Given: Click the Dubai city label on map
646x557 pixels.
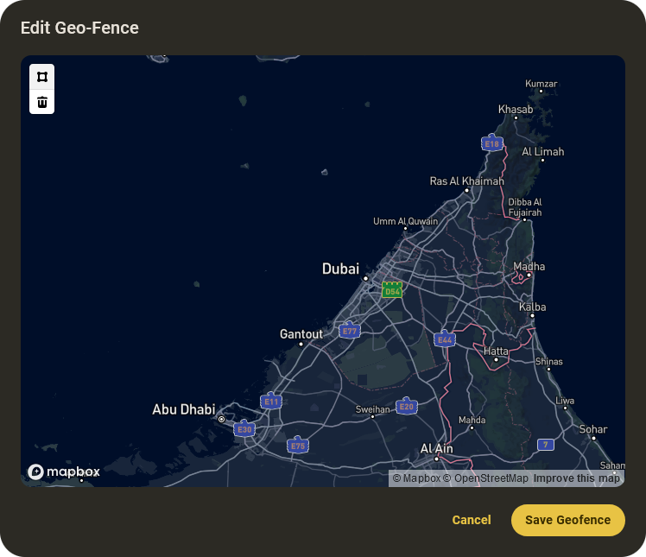Looking at the screenshot, I should (340, 269).
